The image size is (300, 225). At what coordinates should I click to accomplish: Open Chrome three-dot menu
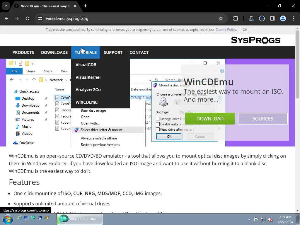[294, 18]
